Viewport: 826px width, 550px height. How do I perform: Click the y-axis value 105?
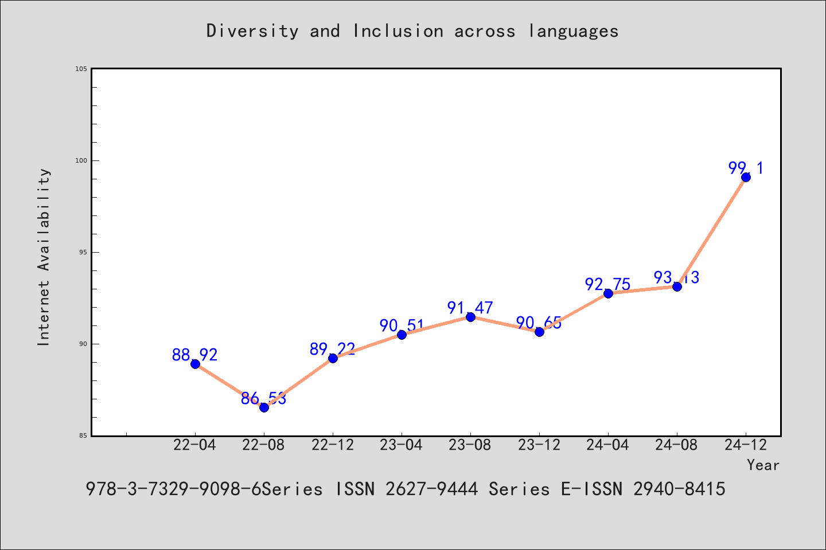tap(81, 69)
